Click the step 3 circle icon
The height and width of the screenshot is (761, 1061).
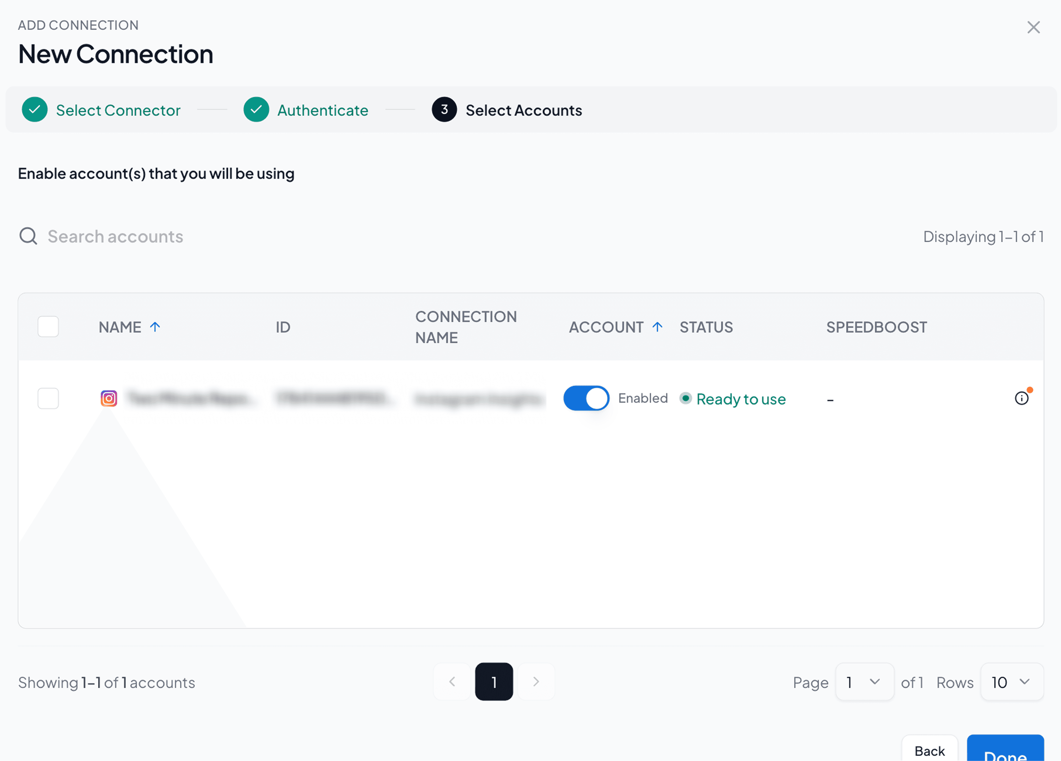[444, 109]
